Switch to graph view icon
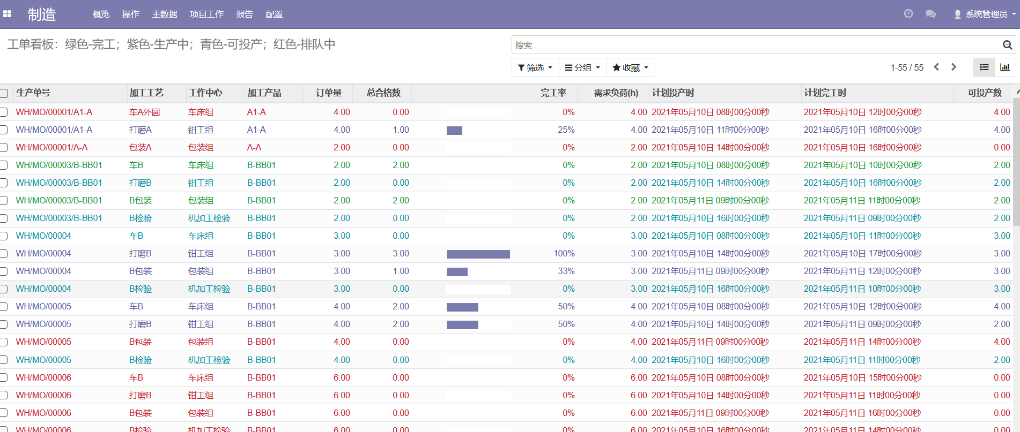The image size is (1020, 432). tap(1004, 67)
